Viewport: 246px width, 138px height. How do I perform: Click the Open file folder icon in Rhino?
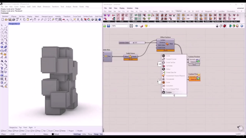(x=6, y=20)
